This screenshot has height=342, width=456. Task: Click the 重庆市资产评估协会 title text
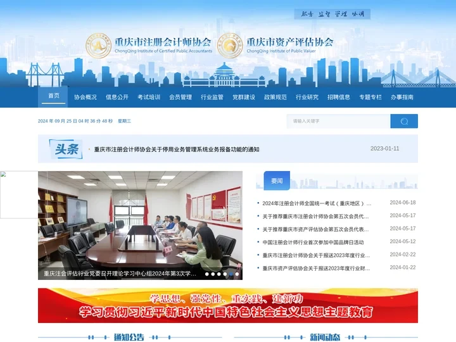290,42
